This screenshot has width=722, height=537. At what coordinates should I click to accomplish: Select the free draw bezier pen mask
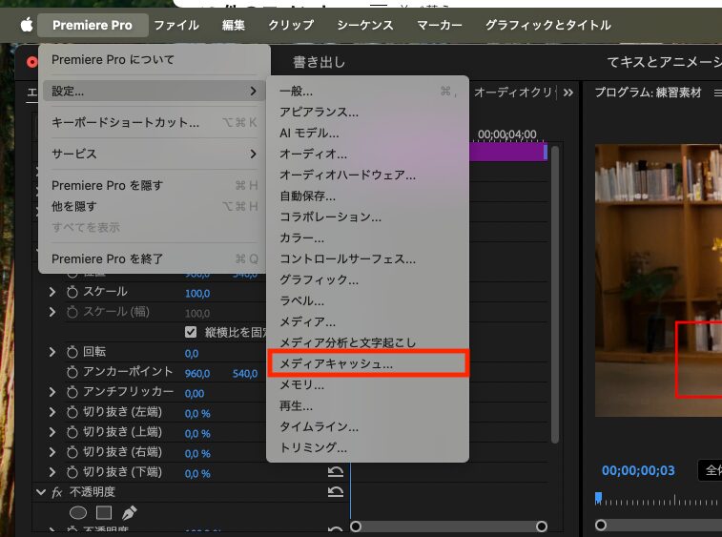pos(130,512)
